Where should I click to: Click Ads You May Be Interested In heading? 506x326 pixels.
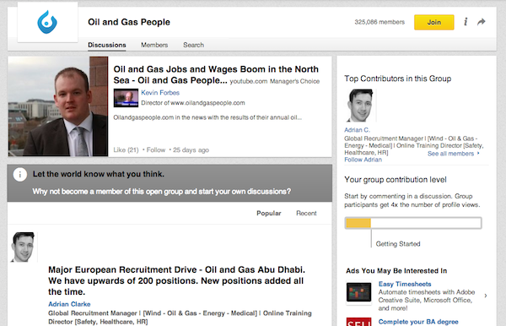[396, 271]
